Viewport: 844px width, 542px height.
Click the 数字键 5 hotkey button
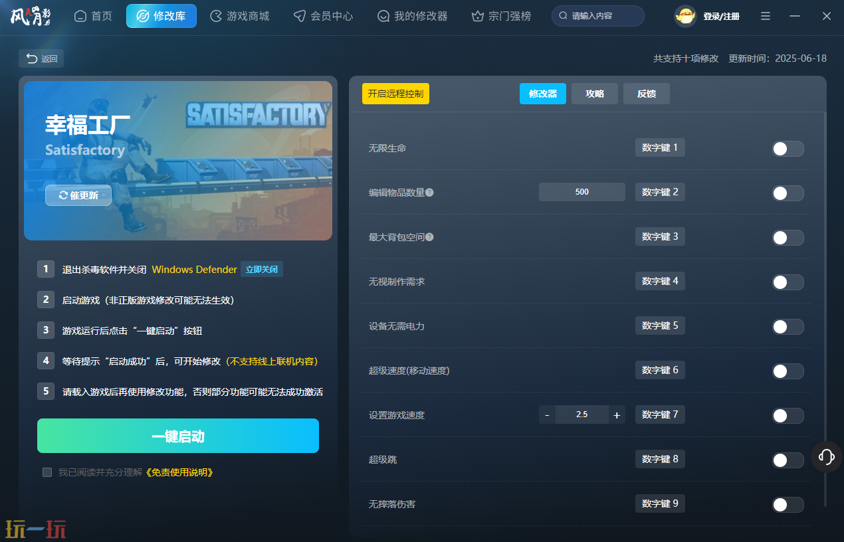point(660,325)
